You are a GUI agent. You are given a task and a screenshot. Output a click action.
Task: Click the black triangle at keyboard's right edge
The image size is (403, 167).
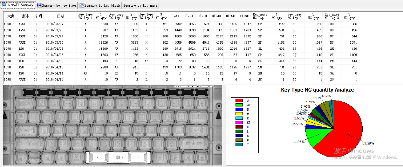(x=218, y=116)
